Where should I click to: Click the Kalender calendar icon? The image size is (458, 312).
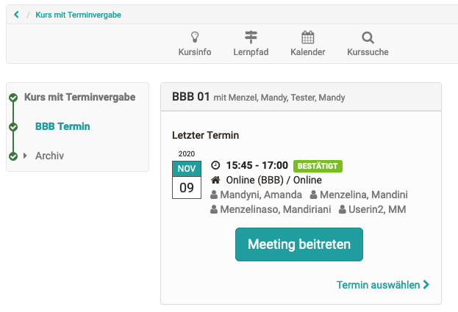[307, 37]
